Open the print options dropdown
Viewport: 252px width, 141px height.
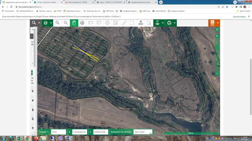(175, 23)
